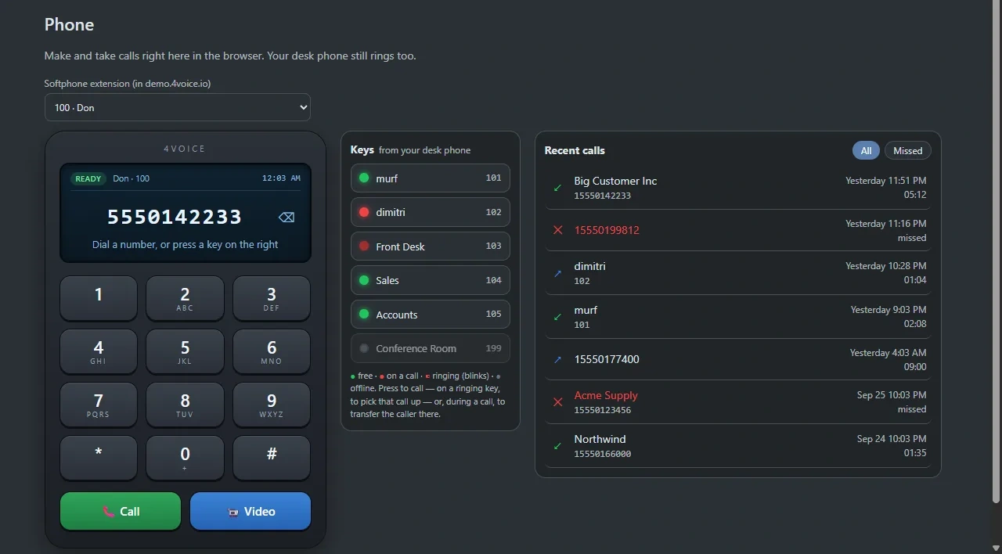Delete last digit with backspace icon
This screenshot has width=1002, height=554.
pos(287,217)
